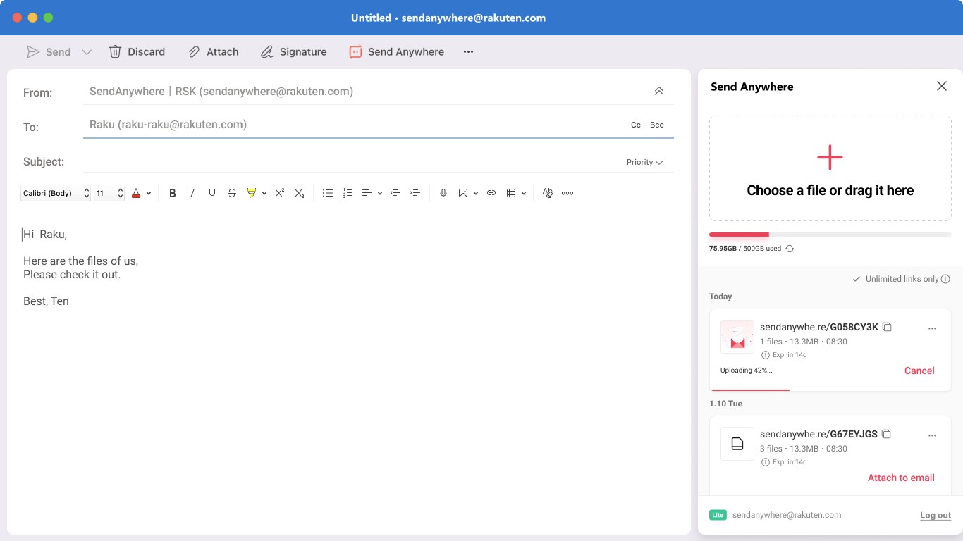Show expiry info for G058CY3K

click(766, 355)
